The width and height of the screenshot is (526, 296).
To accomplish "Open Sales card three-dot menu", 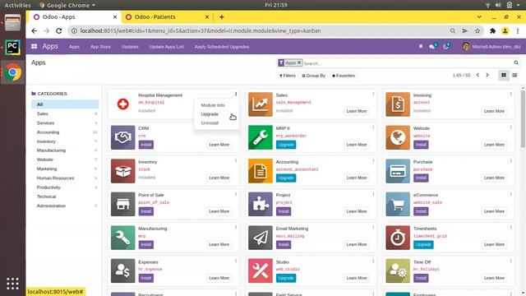I will [373, 95].
